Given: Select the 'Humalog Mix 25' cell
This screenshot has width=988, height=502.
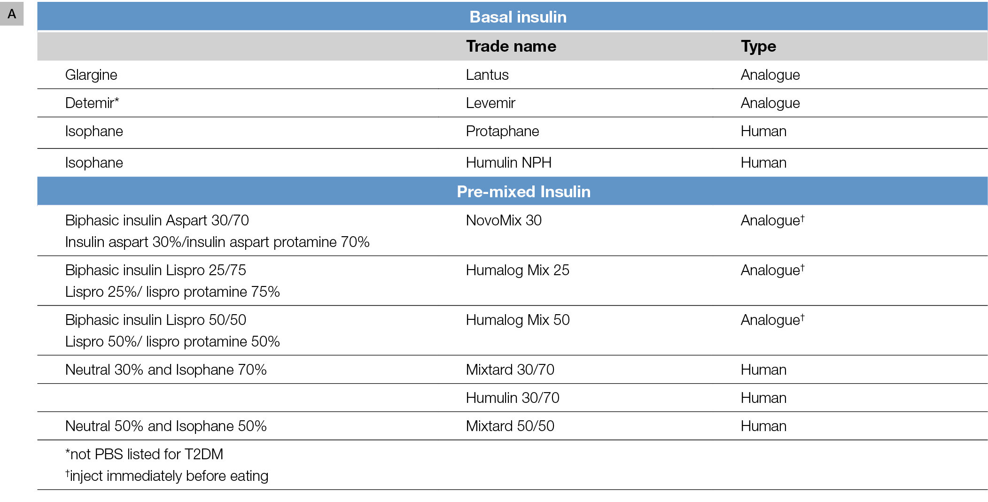Looking at the screenshot, I should point(517,270).
